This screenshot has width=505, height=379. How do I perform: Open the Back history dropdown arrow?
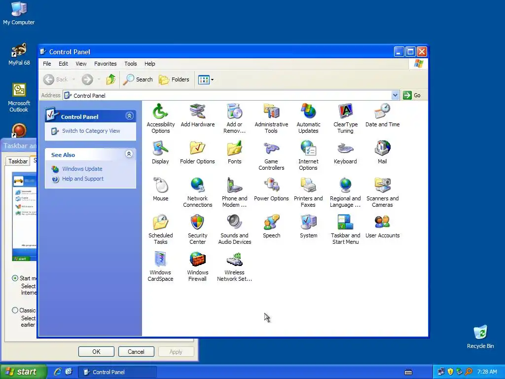tap(74, 79)
